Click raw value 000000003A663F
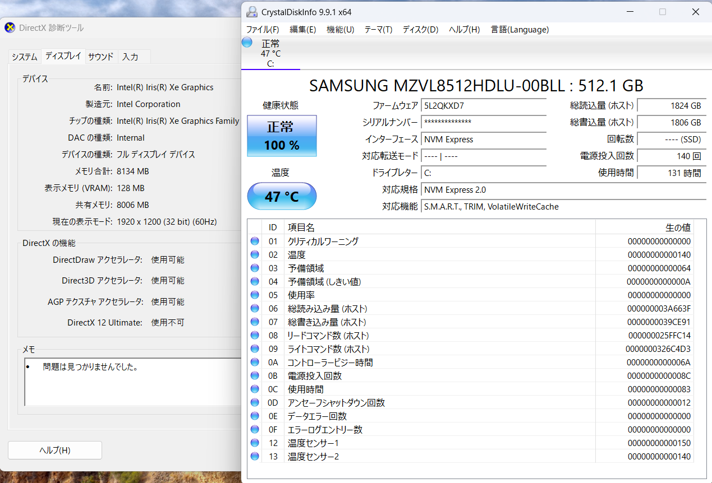This screenshot has width=712, height=483. tap(659, 308)
